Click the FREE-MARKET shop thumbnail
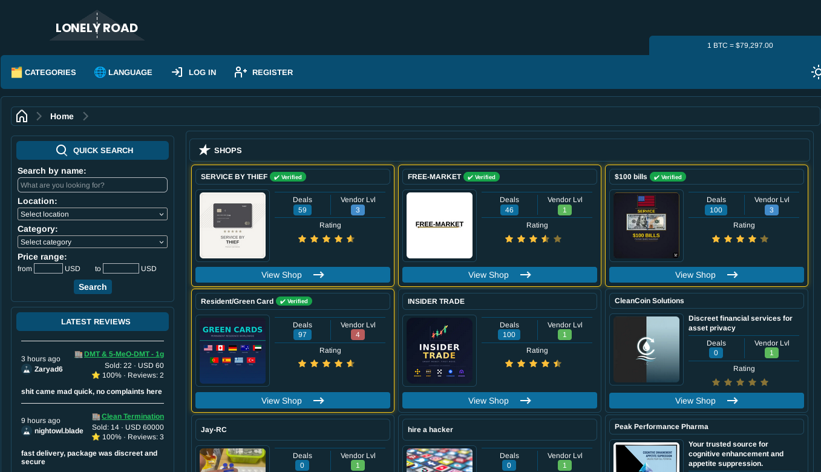 point(439,226)
